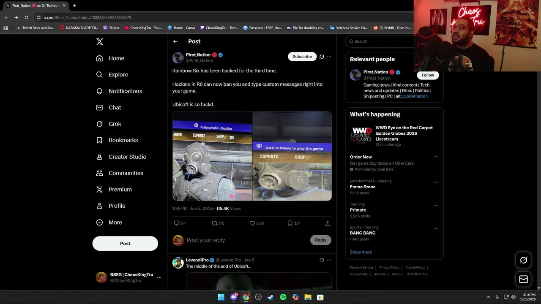Open the left gas mask image

[x=212, y=156]
